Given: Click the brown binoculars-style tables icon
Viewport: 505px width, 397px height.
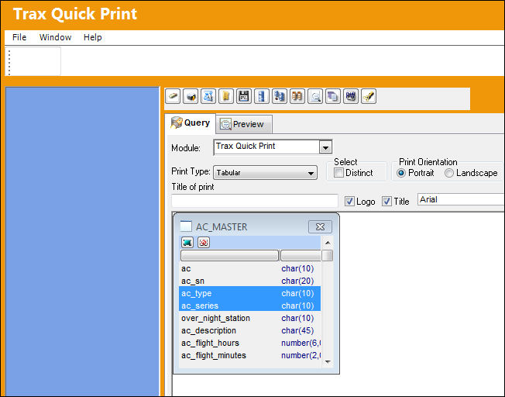Looking at the screenshot, I should pyautogui.click(x=297, y=96).
